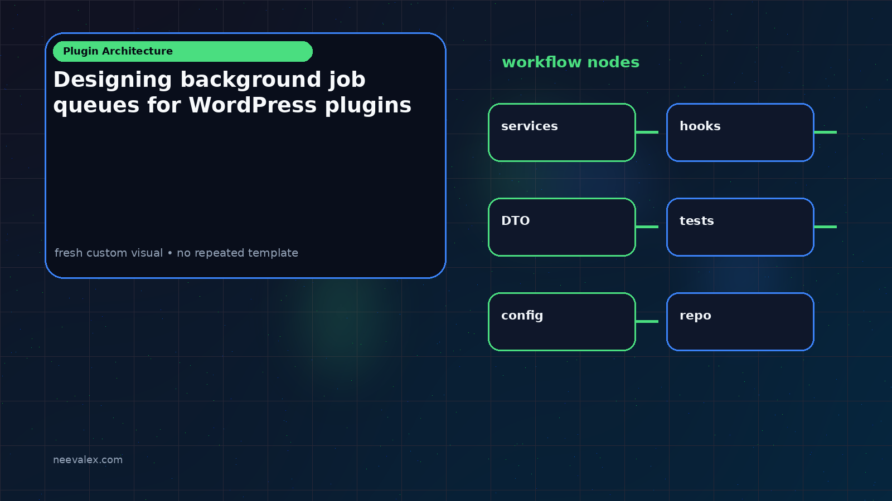The height and width of the screenshot is (501, 892).
Task: Click the DTO workflow node
Action: pos(562,227)
